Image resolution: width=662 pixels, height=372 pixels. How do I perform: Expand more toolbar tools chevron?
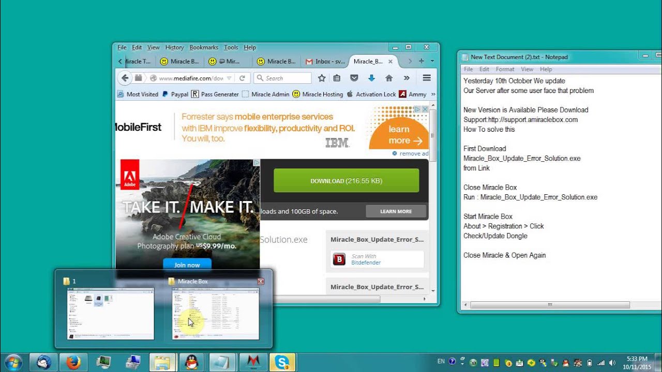point(407,78)
